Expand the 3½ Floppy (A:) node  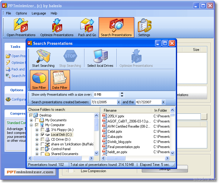pos(37,130)
